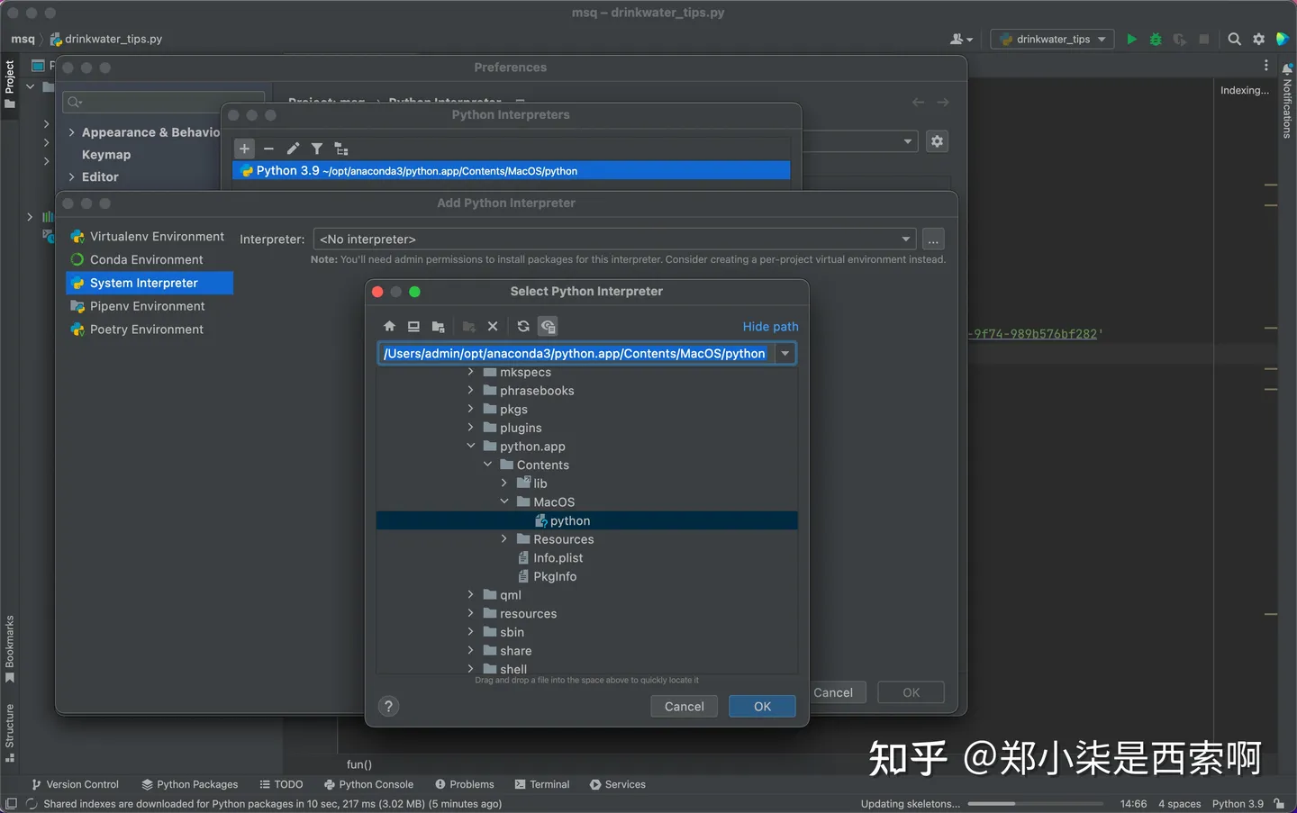Choose Virtualenv Environment option

click(x=149, y=237)
